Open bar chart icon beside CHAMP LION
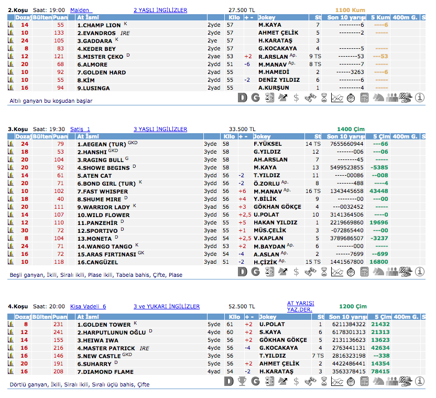This screenshot has width=436, height=398. coord(10,25)
